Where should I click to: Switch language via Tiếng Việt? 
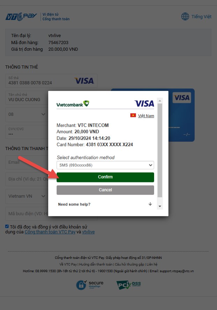[201, 16]
